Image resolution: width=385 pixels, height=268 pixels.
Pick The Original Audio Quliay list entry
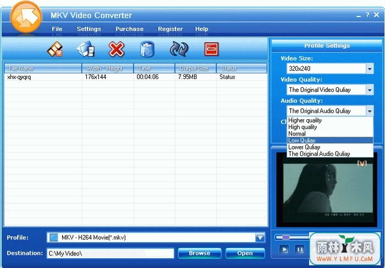pos(330,154)
